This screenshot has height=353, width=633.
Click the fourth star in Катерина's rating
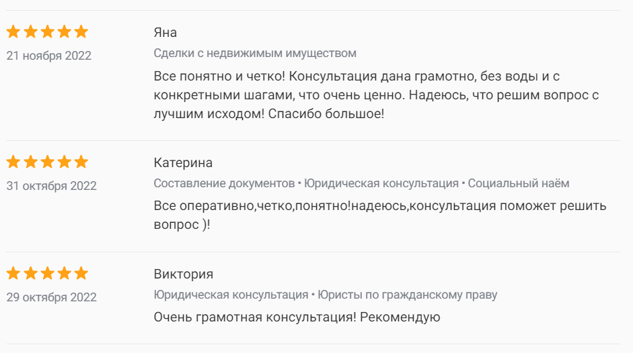(65, 162)
